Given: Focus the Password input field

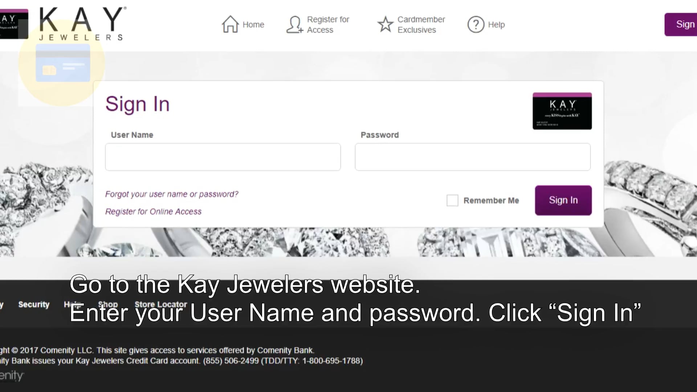Looking at the screenshot, I should [473, 157].
